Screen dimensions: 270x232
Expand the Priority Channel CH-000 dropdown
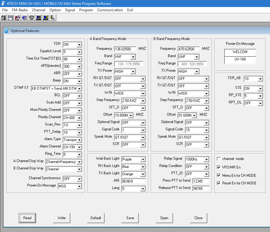click(79, 118)
